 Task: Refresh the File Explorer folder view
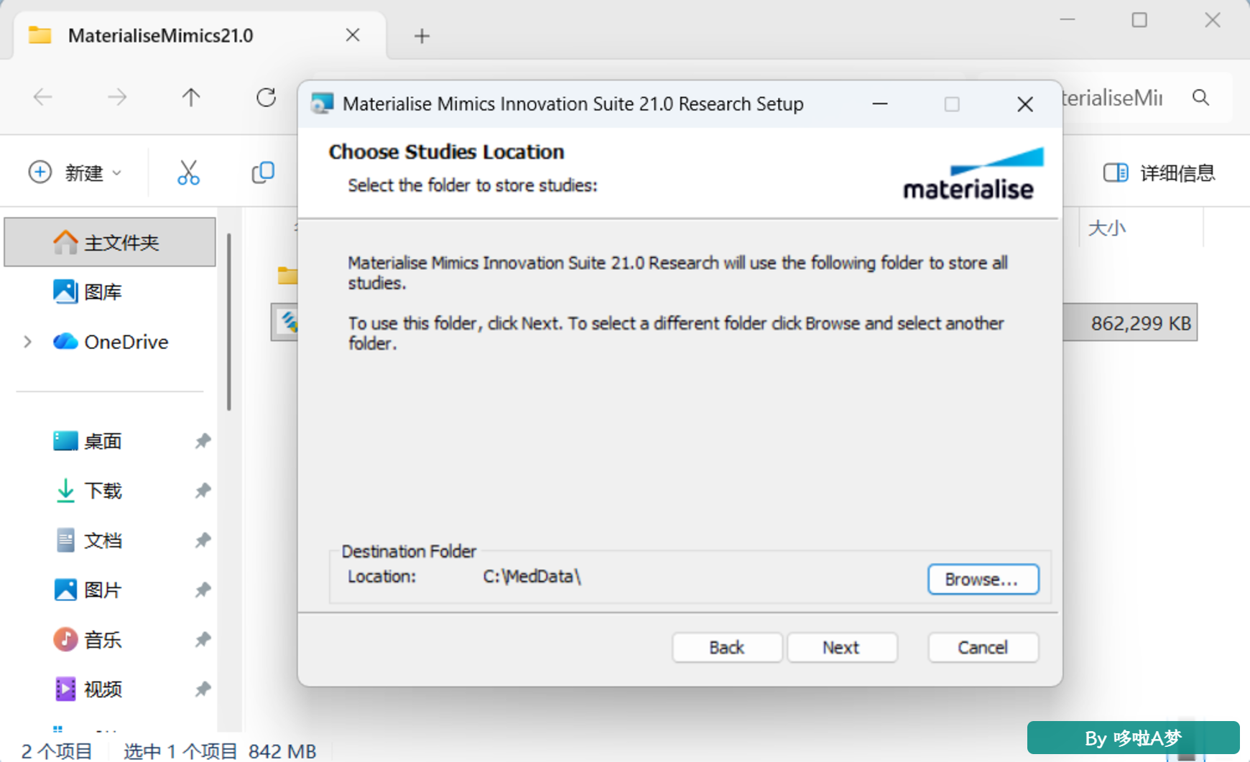pyautogui.click(x=266, y=97)
